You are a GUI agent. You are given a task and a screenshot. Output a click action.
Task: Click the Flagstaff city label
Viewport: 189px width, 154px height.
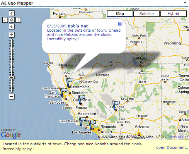point(142,116)
